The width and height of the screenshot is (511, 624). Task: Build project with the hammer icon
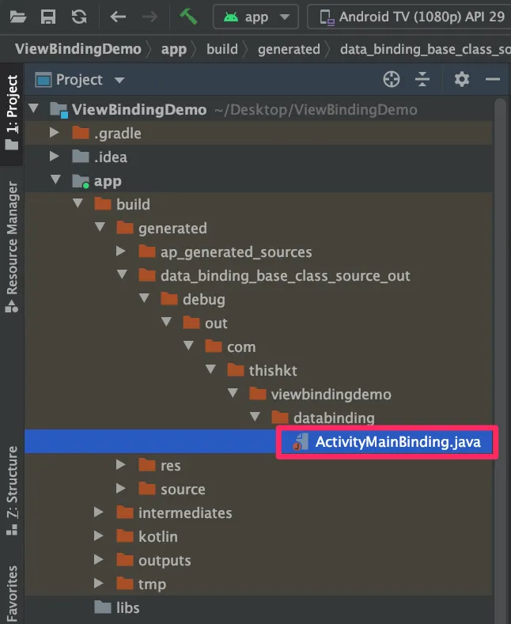(x=188, y=17)
